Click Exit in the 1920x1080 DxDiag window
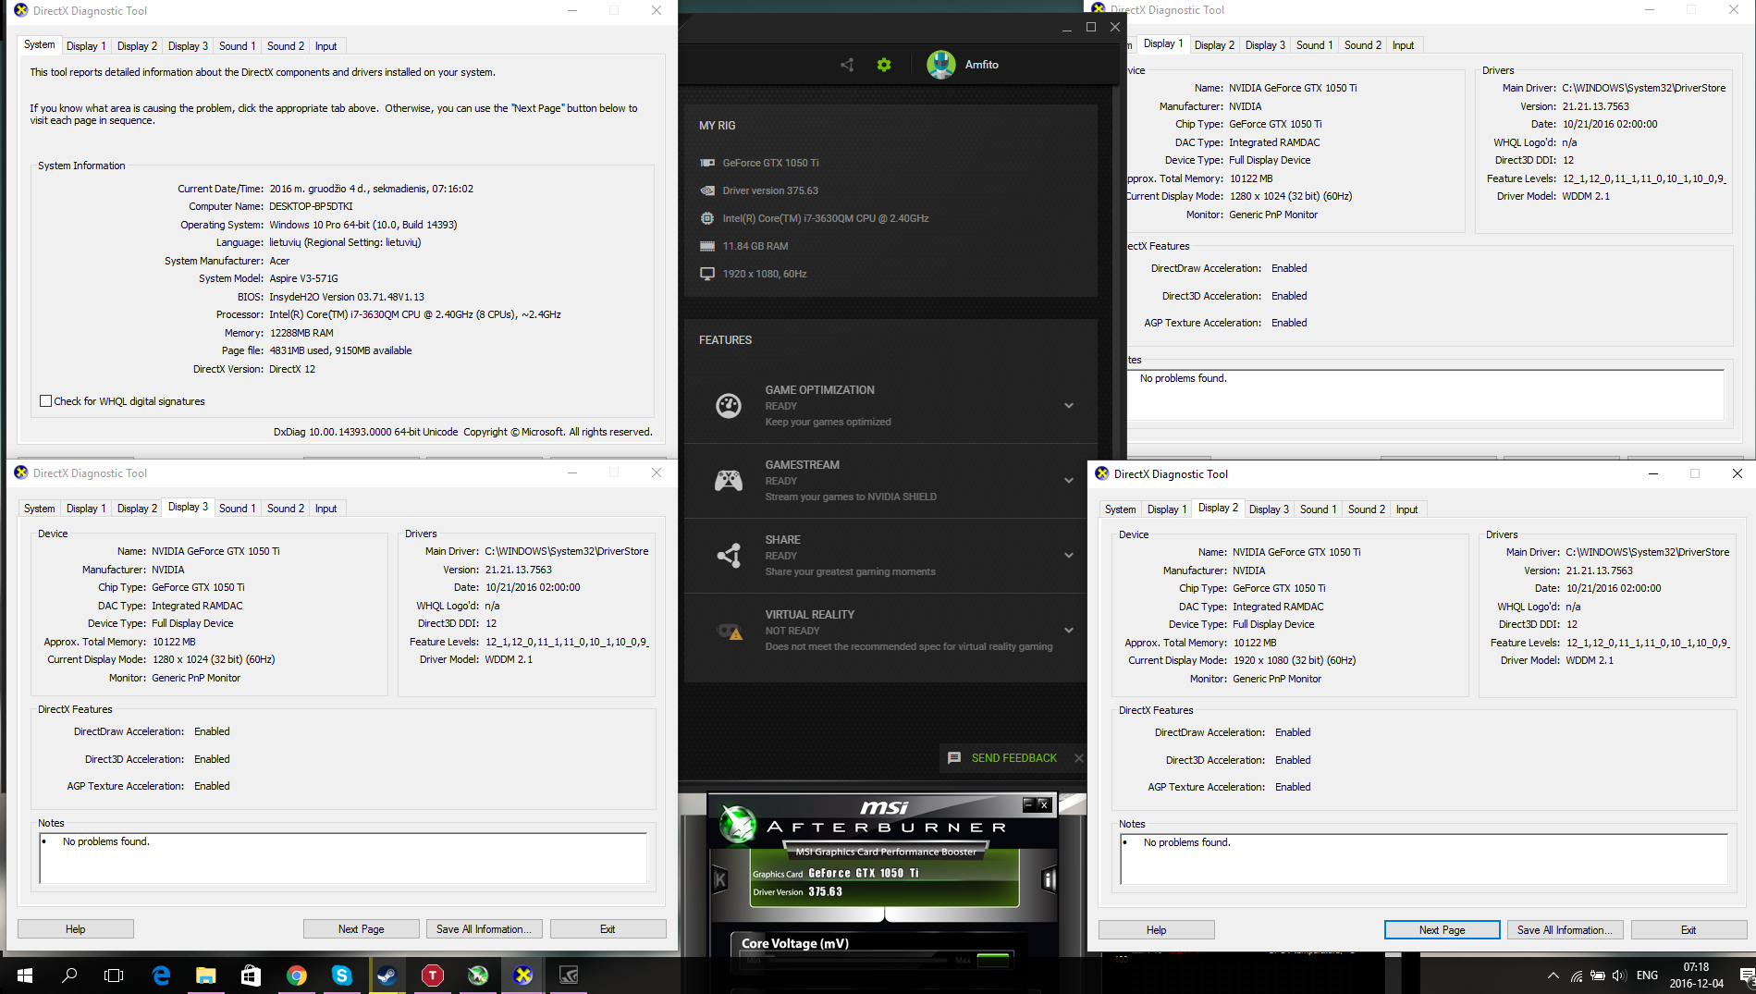 click(1688, 930)
